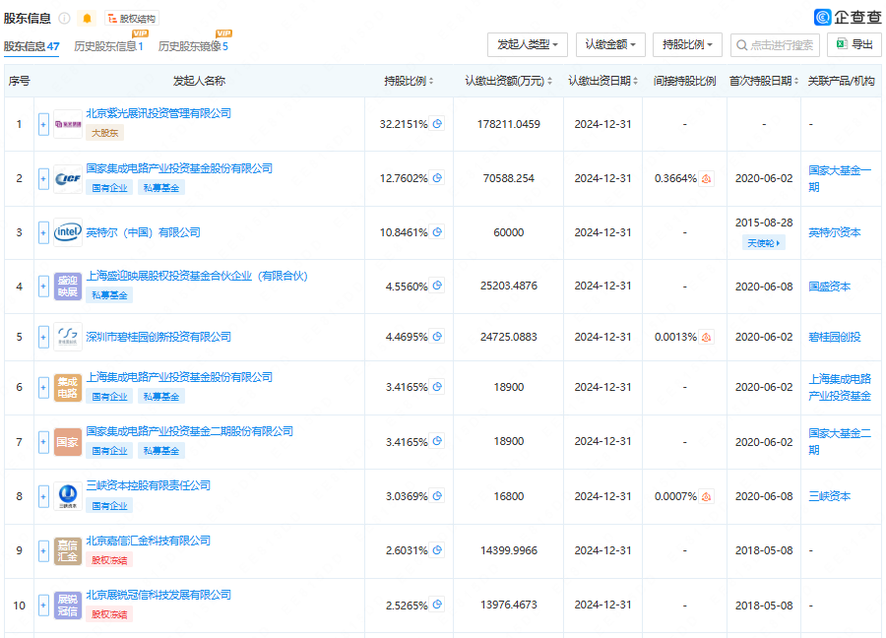The image size is (886, 638).
Task: Switch to 历史股东信息 tab
Action: [108, 46]
